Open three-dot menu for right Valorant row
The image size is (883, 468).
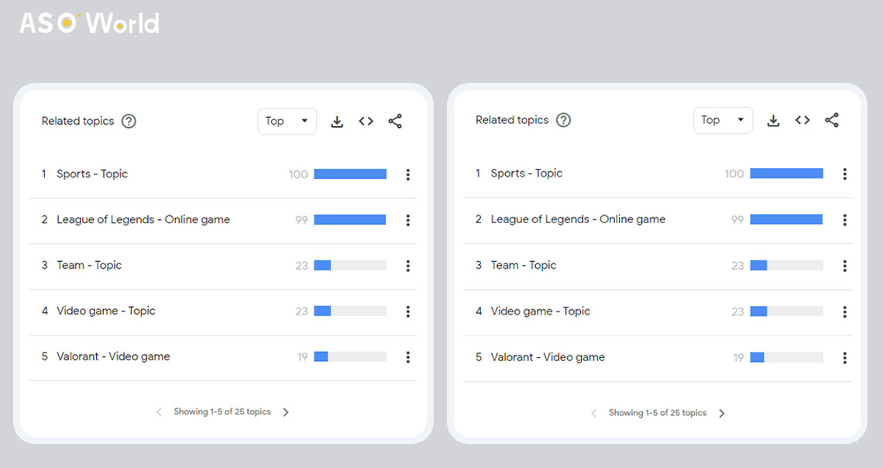844,358
